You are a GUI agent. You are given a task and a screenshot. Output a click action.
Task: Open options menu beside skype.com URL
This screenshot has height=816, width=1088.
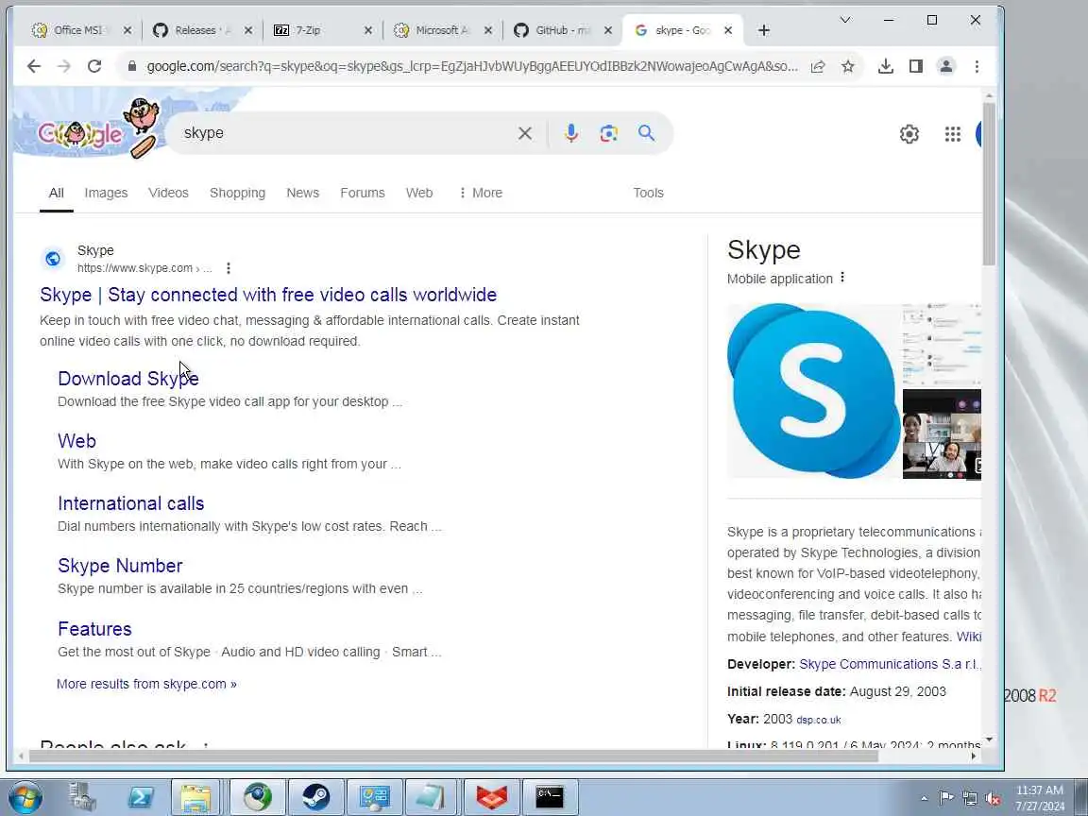coord(229,268)
